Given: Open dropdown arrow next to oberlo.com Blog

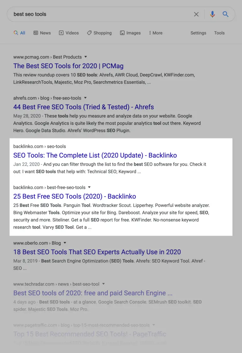Looking at the screenshot, I should point(65,243).
